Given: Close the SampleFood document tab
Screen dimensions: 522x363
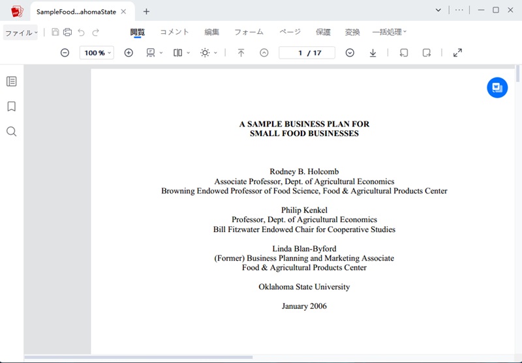Looking at the screenshot, I should tap(123, 12).
